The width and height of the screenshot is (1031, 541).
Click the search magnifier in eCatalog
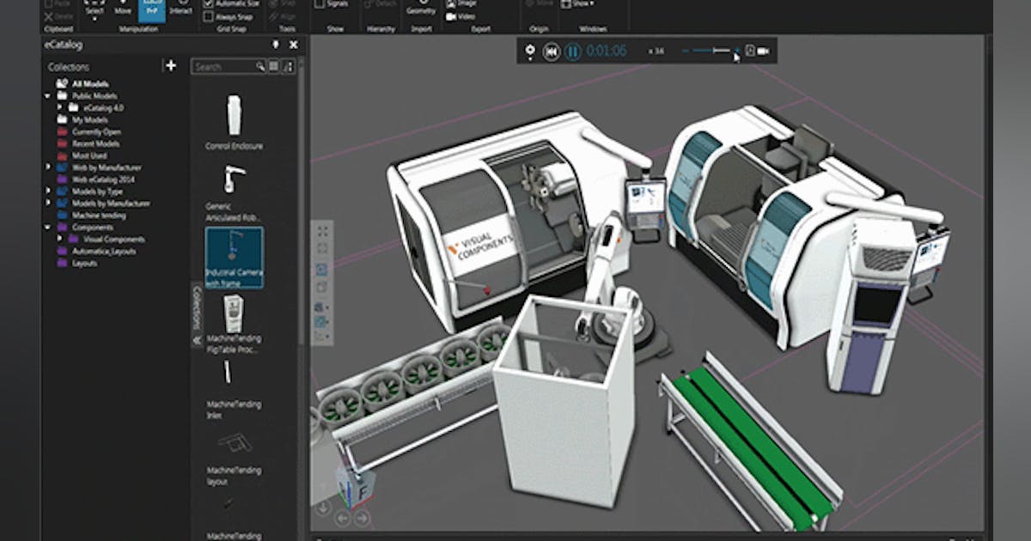click(x=260, y=65)
